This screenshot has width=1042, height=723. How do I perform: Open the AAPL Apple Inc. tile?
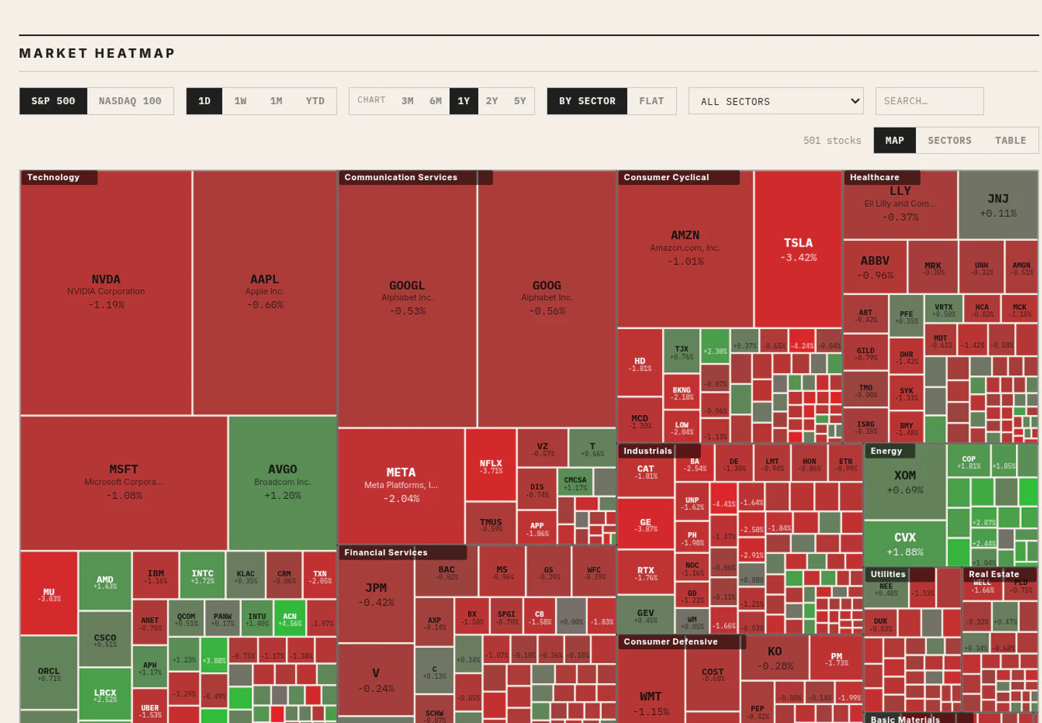point(265,293)
